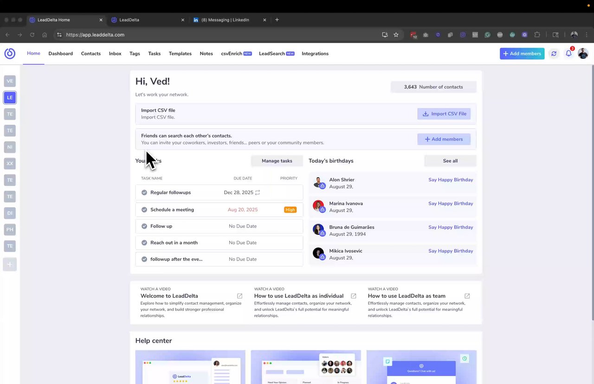Screen dimensions: 594x384
Task: Click the High priority badge
Action: [291, 210]
